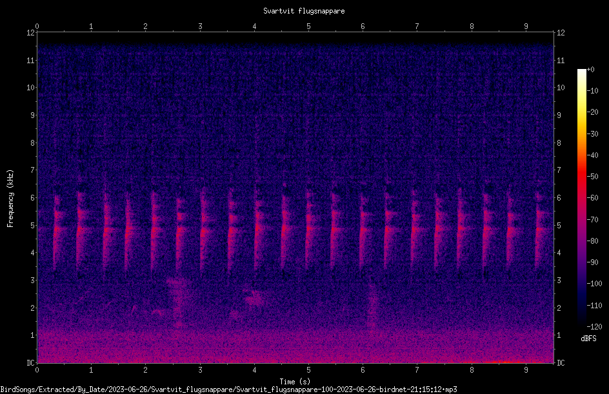
Task: Click the file path text ending in birdnet-21:15:12.mp3
Action: click(x=229, y=389)
